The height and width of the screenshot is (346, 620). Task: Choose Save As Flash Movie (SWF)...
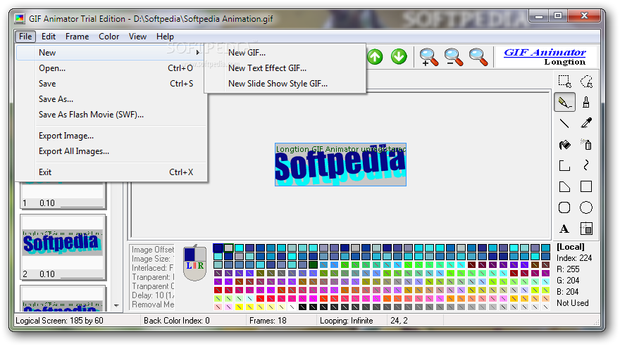coord(111,115)
